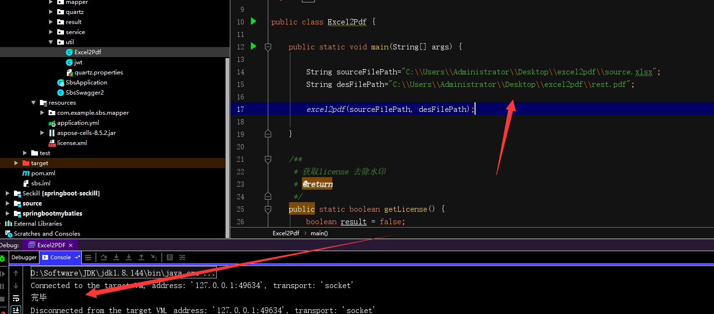Expand the mapper package folder
This screenshot has height=314, width=714.
[x=51, y=2]
